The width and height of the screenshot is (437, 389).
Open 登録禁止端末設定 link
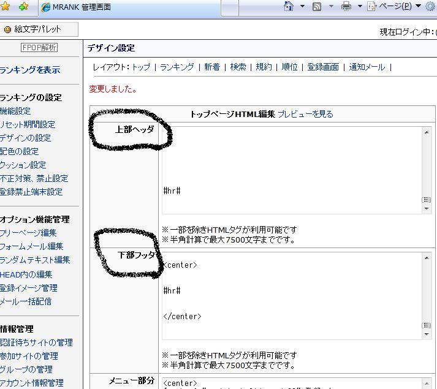click(31, 192)
